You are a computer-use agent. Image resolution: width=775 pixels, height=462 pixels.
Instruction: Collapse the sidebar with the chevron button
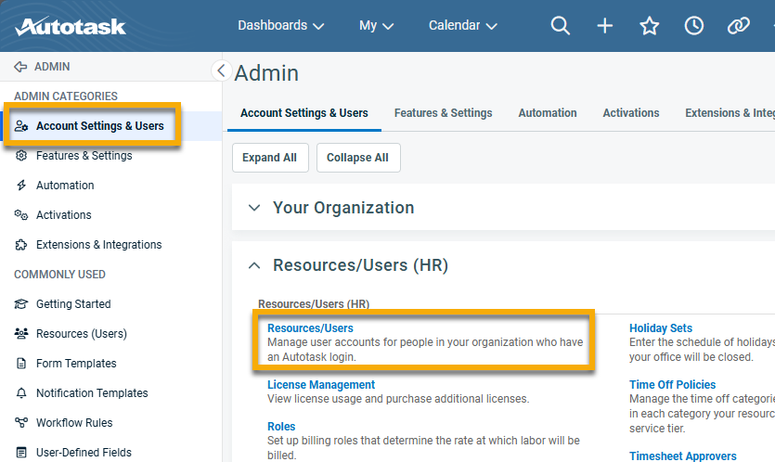click(222, 71)
